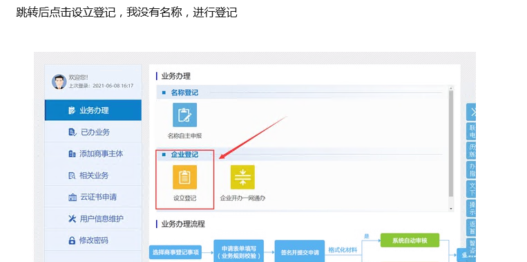Screen dimensions: 527x262
Task: Go to 添加商事主体 menu item
Action: click(x=93, y=153)
